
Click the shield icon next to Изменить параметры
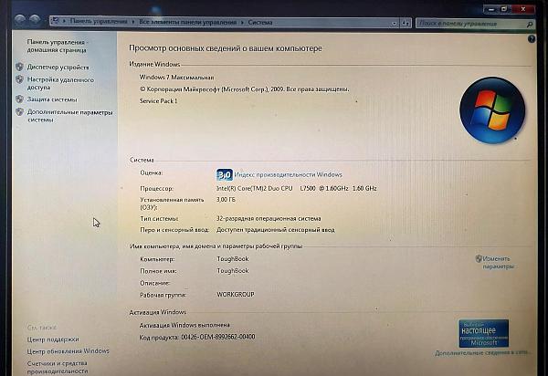(479, 258)
